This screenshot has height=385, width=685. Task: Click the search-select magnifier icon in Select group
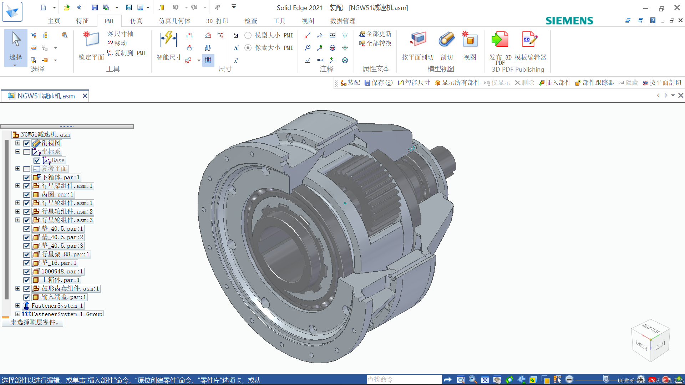(x=65, y=35)
